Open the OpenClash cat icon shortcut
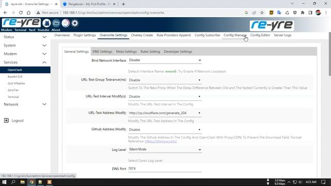The image size is (331, 186). click(x=47, y=23)
